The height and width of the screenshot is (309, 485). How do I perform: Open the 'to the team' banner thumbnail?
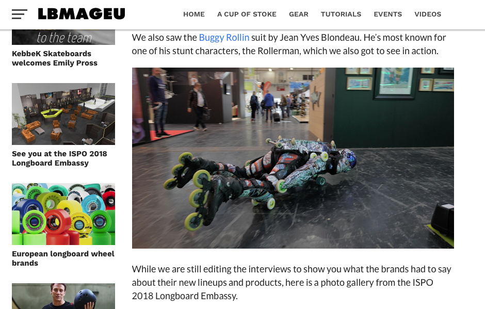(x=63, y=37)
